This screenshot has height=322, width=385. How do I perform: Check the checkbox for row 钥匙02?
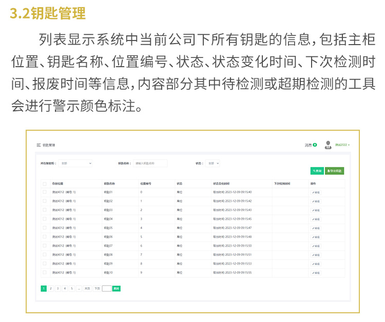(45, 201)
